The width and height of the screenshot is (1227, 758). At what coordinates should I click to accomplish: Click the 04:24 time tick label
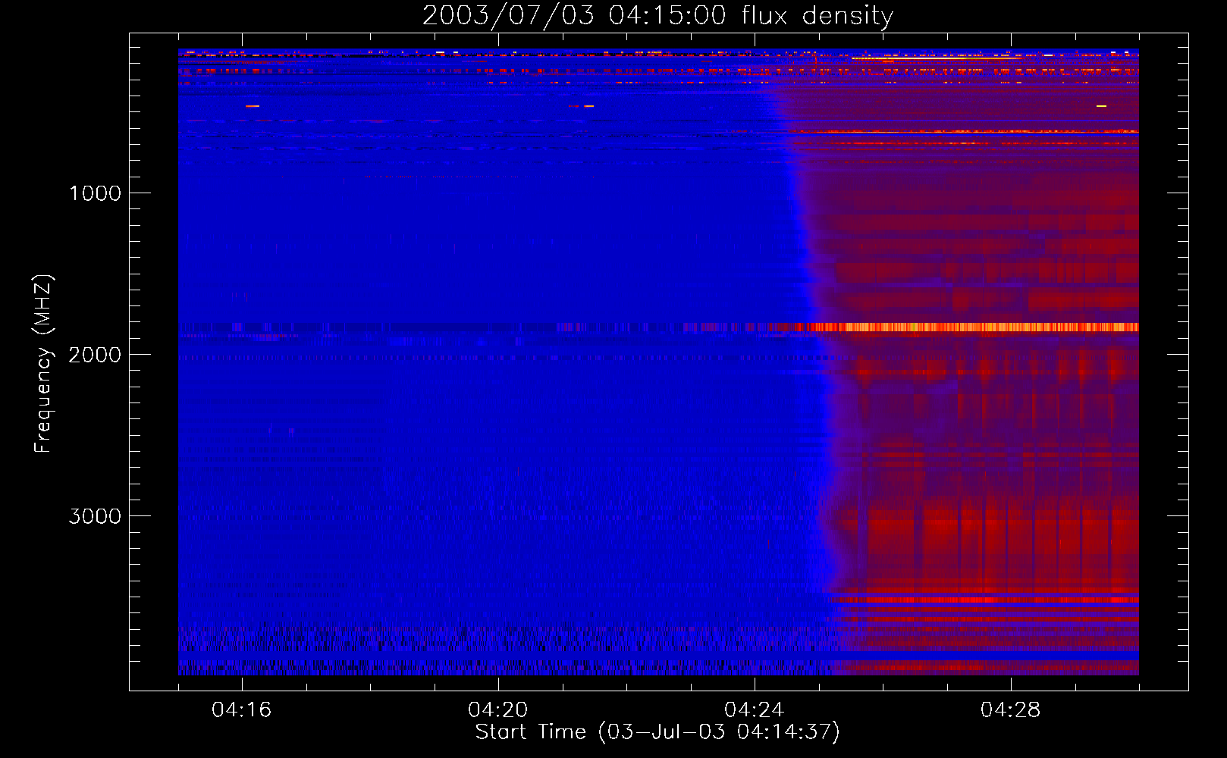(755, 709)
